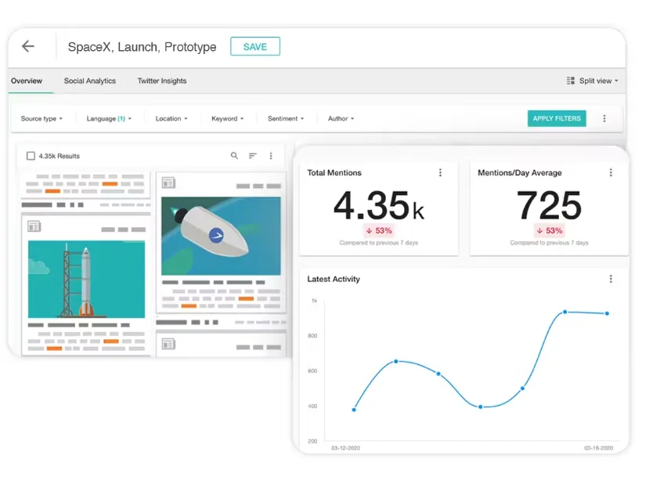Open filter bar more options menu

click(x=604, y=118)
